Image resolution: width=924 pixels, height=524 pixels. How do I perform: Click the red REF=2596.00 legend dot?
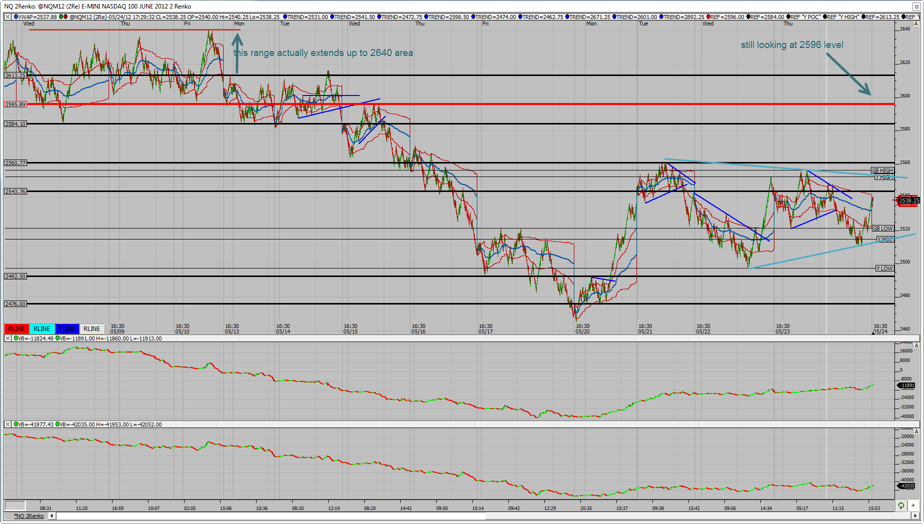coord(708,17)
